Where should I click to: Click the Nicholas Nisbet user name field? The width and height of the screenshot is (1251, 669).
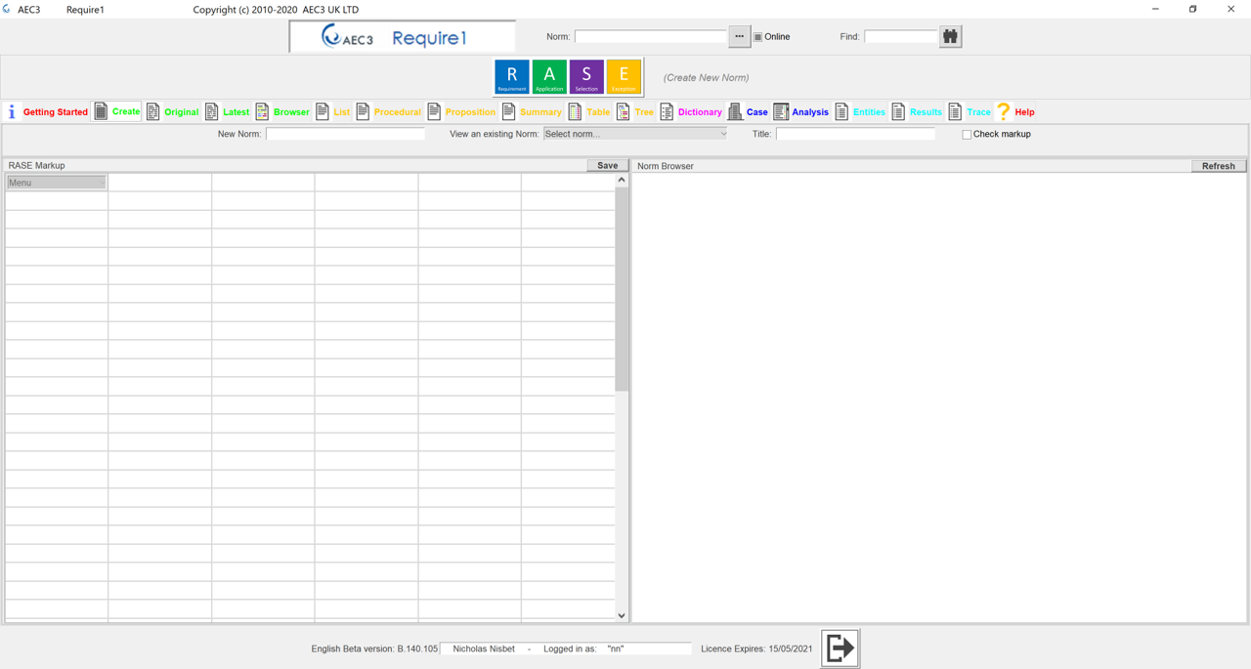(484, 648)
